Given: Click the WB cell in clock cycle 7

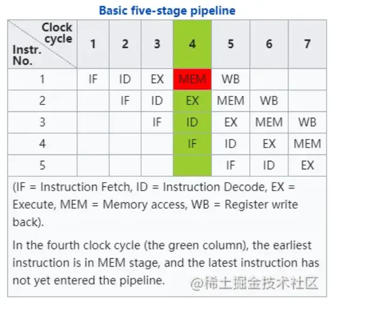Looking at the screenshot, I should (307, 122).
